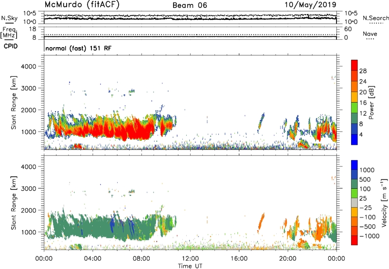Screen dimensions: 389x269
Task: Click the Power colorbar segment between 24 and 28
Action: pos(354,76)
